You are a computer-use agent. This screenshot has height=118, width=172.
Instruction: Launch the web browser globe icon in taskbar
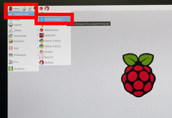(x=24, y=9)
